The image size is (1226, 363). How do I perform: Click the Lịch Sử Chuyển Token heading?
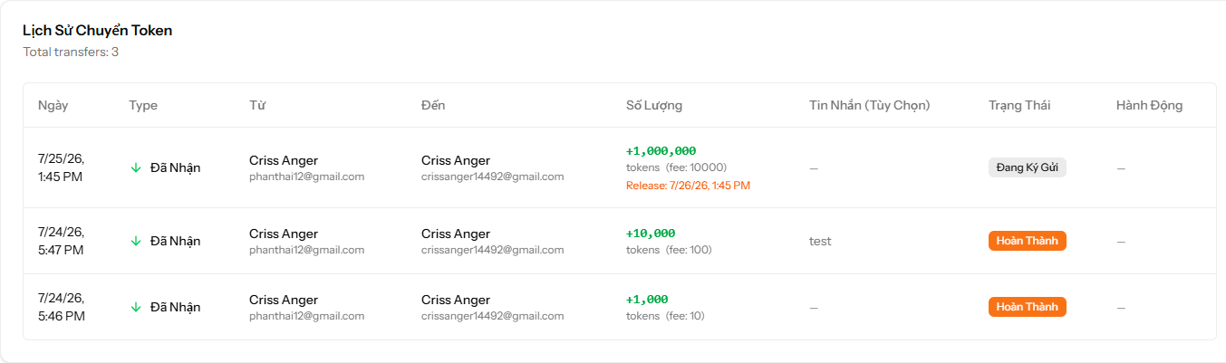tap(98, 31)
